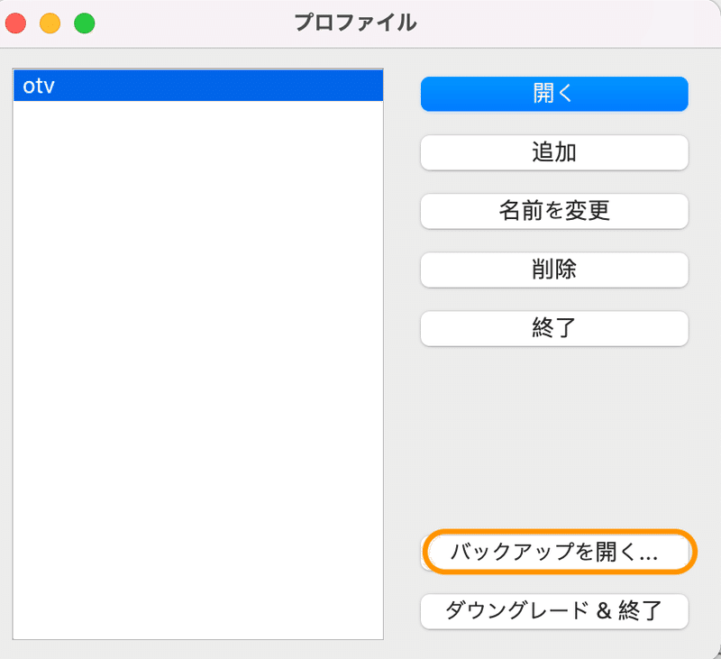Click ダウングレード & 終了 button
Image resolution: width=721 pixels, height=659 pixels.
pos(554,611)
